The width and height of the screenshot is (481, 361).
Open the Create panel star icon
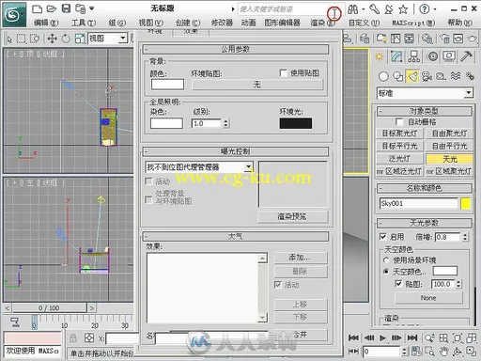380,56
